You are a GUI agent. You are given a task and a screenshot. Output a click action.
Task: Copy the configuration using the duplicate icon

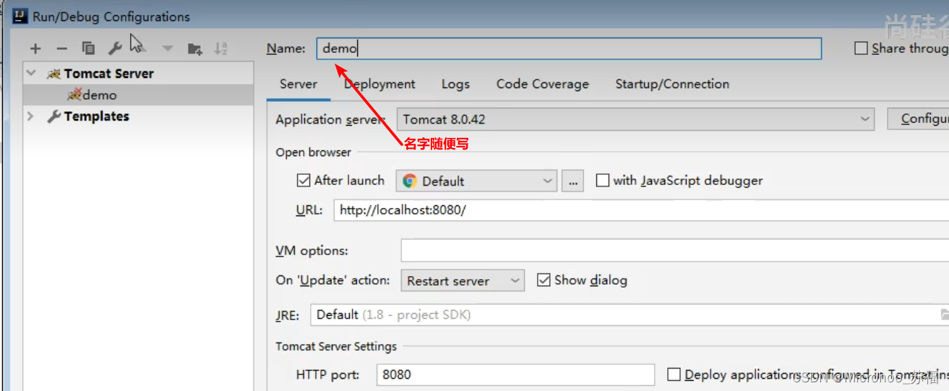(88, 48)
